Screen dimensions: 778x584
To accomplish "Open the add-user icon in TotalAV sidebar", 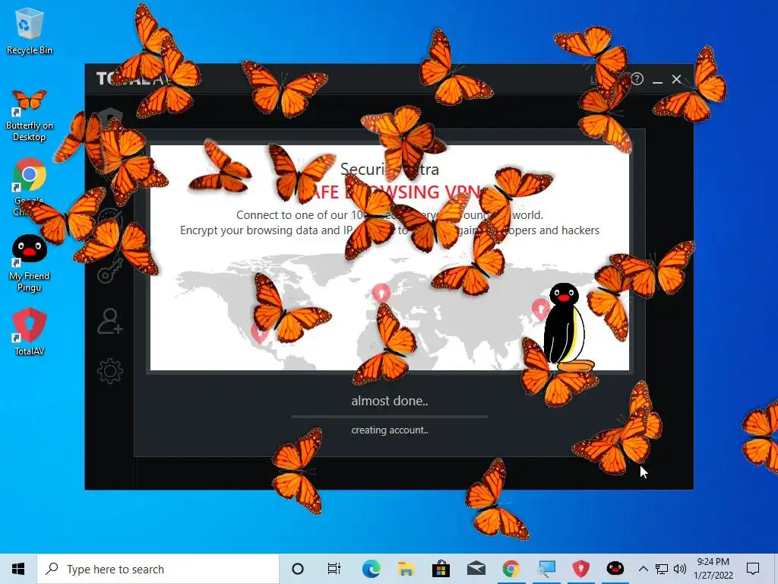I will 109,321.
